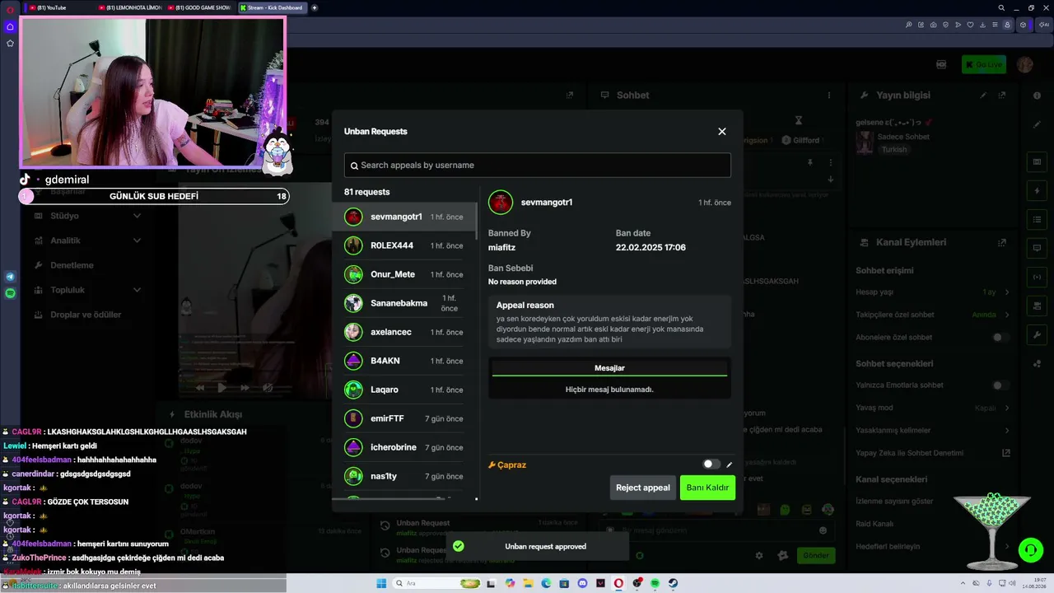
Task: Select Onur_Mete unban request
Action: (404, 274)
